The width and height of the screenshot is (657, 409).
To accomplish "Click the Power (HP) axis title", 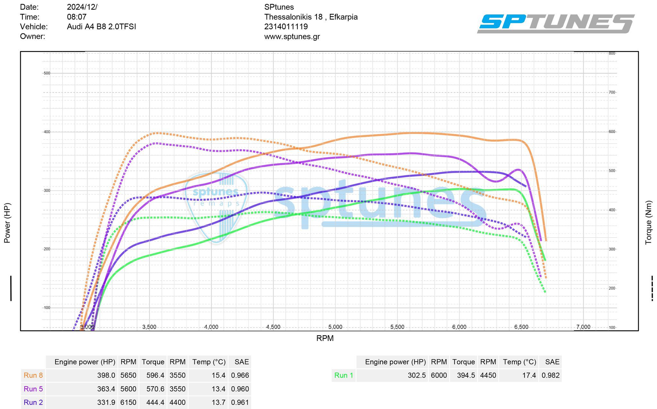I will click(x=7, y=223).
